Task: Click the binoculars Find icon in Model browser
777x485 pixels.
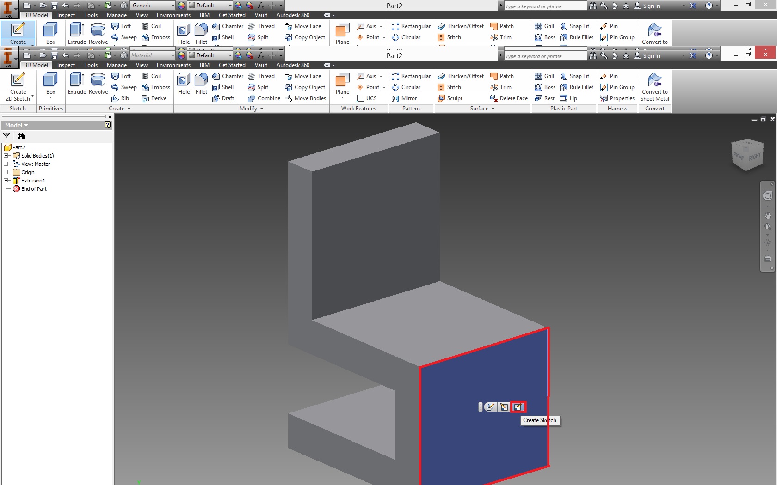Action: click(21, 136)
